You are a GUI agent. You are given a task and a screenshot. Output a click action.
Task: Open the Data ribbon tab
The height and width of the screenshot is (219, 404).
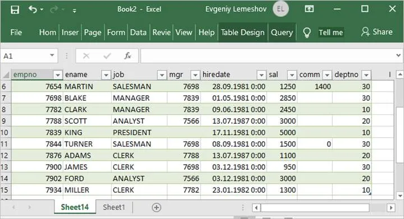(x=139, y=32)
